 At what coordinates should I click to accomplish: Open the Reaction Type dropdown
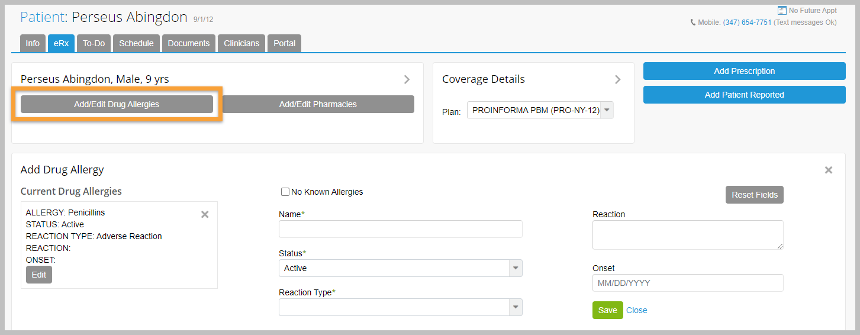pyautogui.click(x=516, y=307)
